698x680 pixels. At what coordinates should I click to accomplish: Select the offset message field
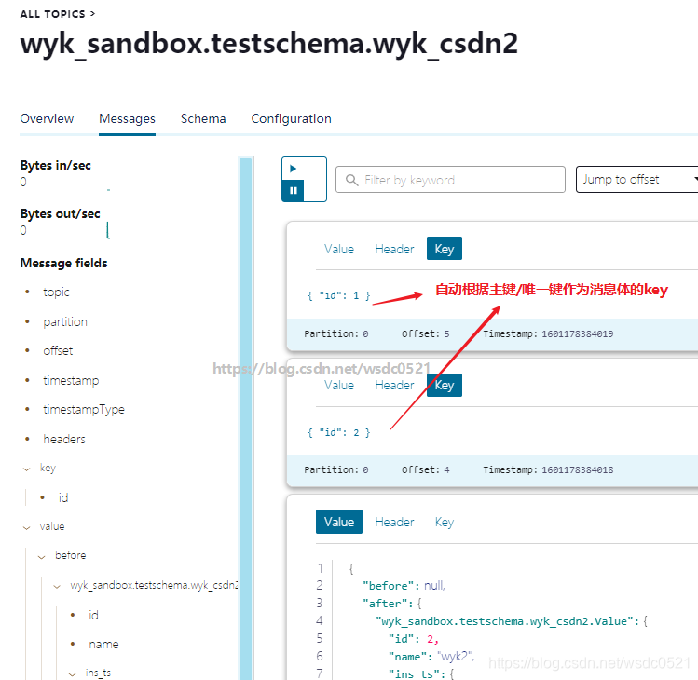pyautogui.click(x=58, y=350)
